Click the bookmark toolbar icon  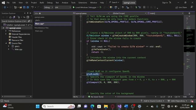[x=144, y=7]
